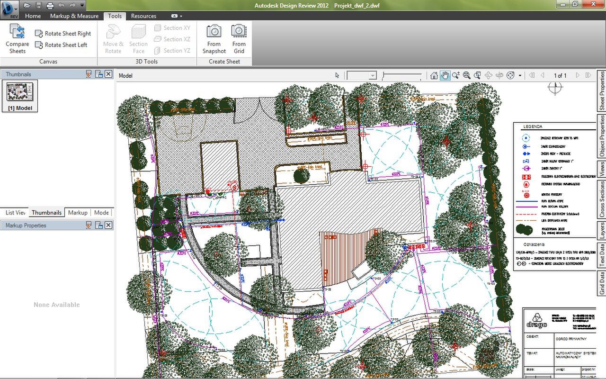606x379 pixels.
Task: Click Rotate Sheet Right
Action: click(63, 34)
